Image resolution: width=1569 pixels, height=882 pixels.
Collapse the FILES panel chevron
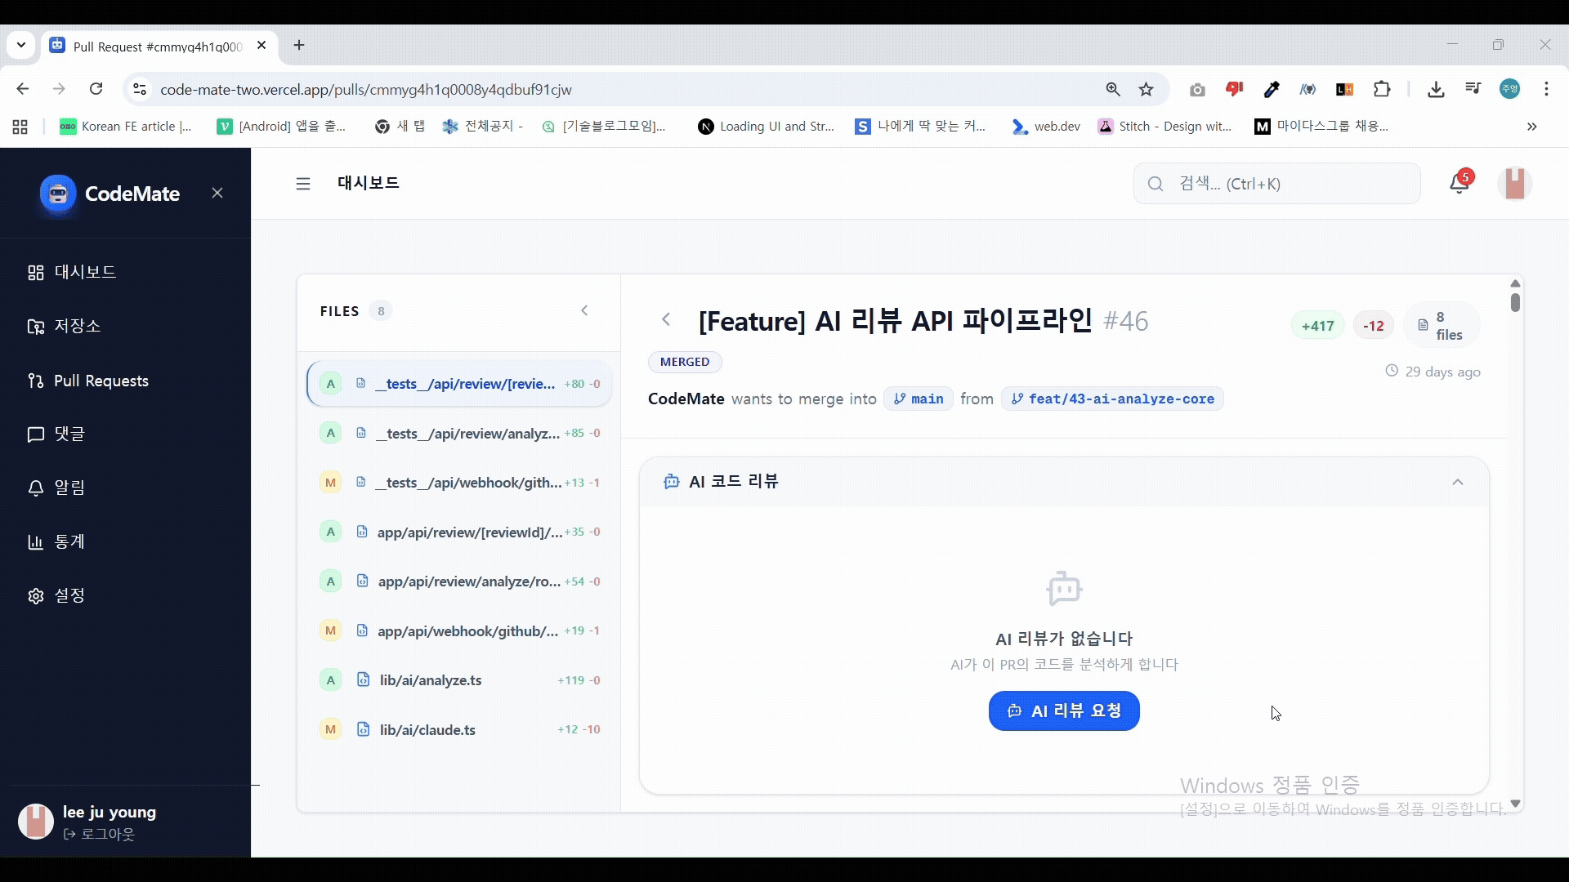pos(584,310)
